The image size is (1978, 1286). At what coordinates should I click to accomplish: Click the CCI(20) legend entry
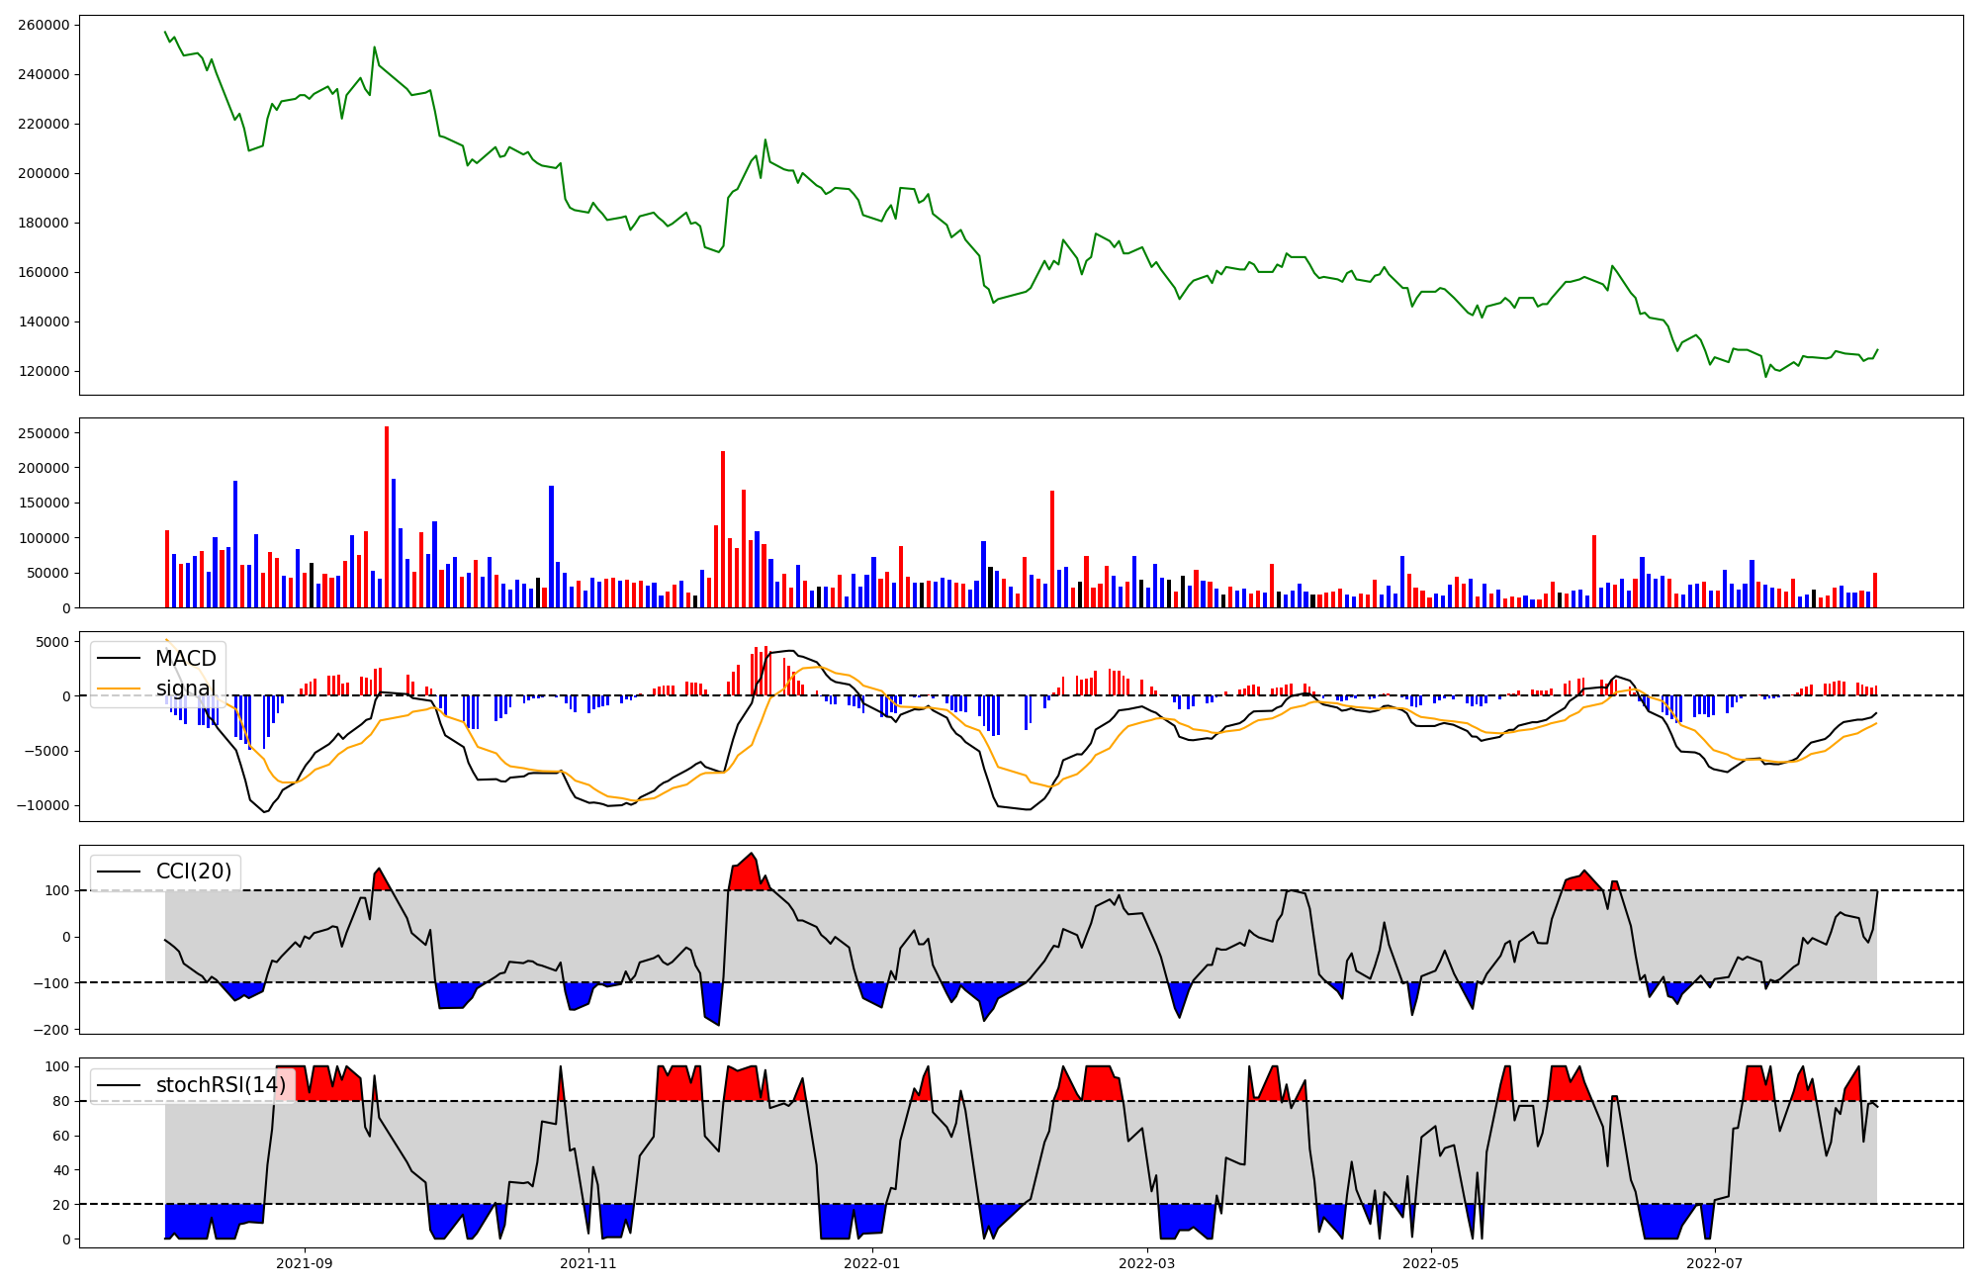coord(194,872)
